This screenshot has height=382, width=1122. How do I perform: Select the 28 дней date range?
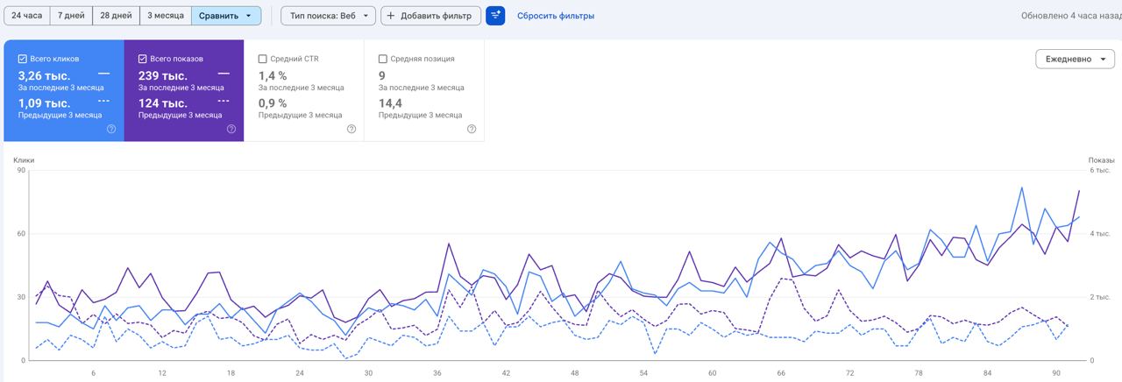pyautogui.click(x=116, y=16)
